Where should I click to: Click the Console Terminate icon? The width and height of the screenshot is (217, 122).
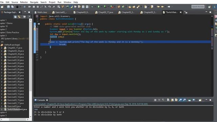(x=155, y=100)
